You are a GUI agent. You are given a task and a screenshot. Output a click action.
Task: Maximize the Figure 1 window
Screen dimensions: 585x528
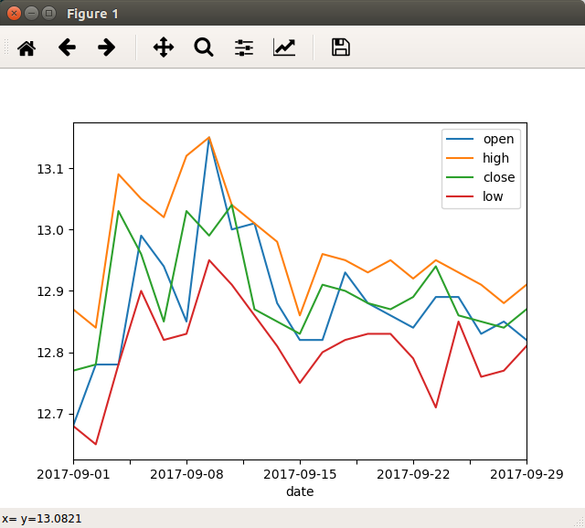[x=48, y=14]
